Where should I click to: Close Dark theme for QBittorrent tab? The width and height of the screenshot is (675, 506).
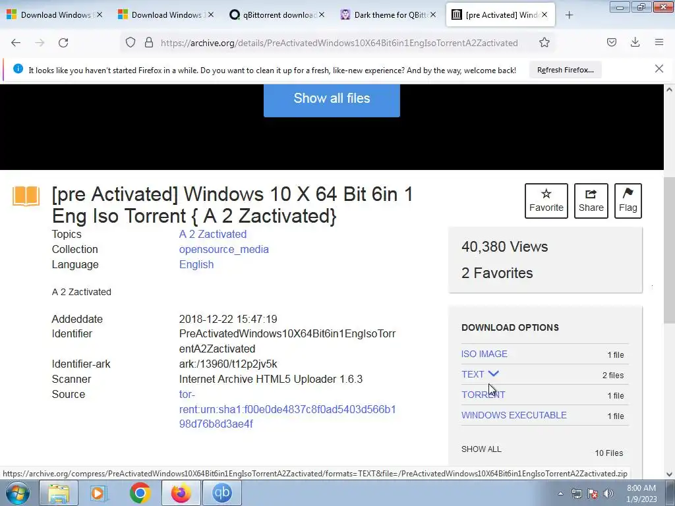[433, 14]
